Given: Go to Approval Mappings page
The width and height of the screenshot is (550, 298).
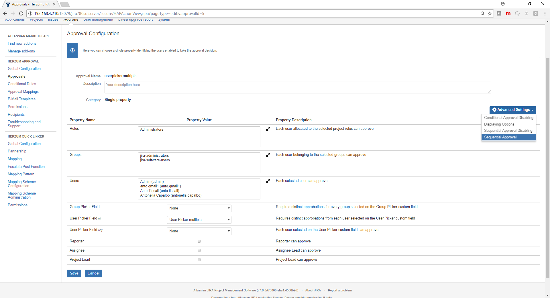Looking at the screenshot, I should coord(23,92).
